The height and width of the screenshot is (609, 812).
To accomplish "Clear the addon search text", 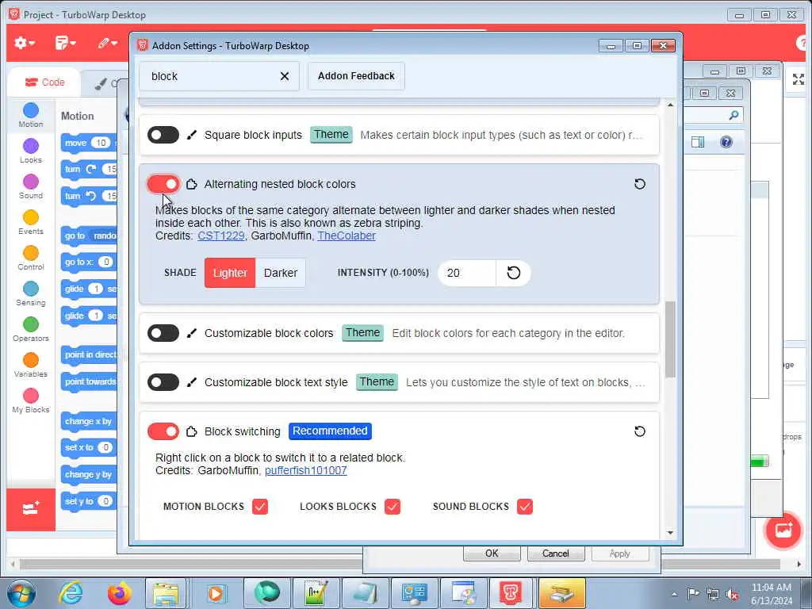I will [285, 76].
